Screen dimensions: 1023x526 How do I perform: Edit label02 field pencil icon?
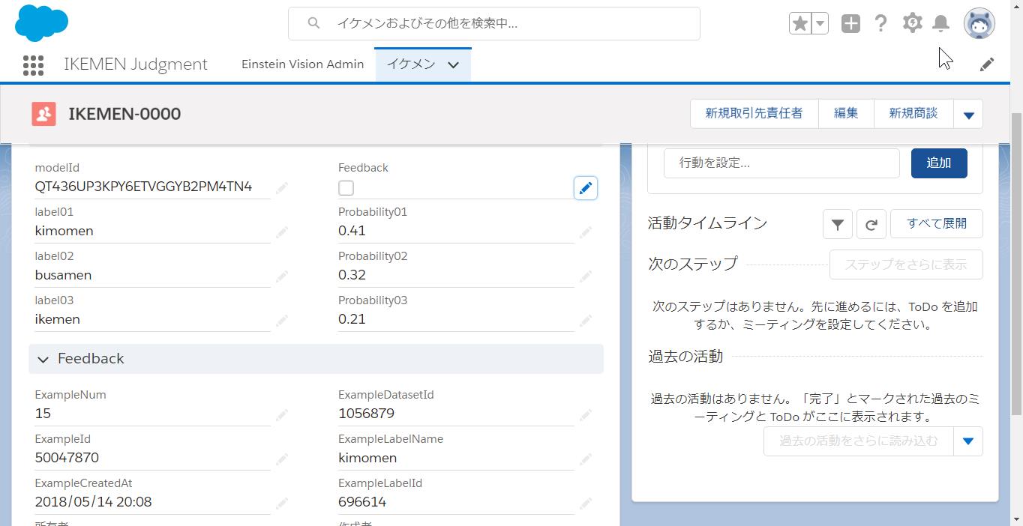(x=281, y=276)
